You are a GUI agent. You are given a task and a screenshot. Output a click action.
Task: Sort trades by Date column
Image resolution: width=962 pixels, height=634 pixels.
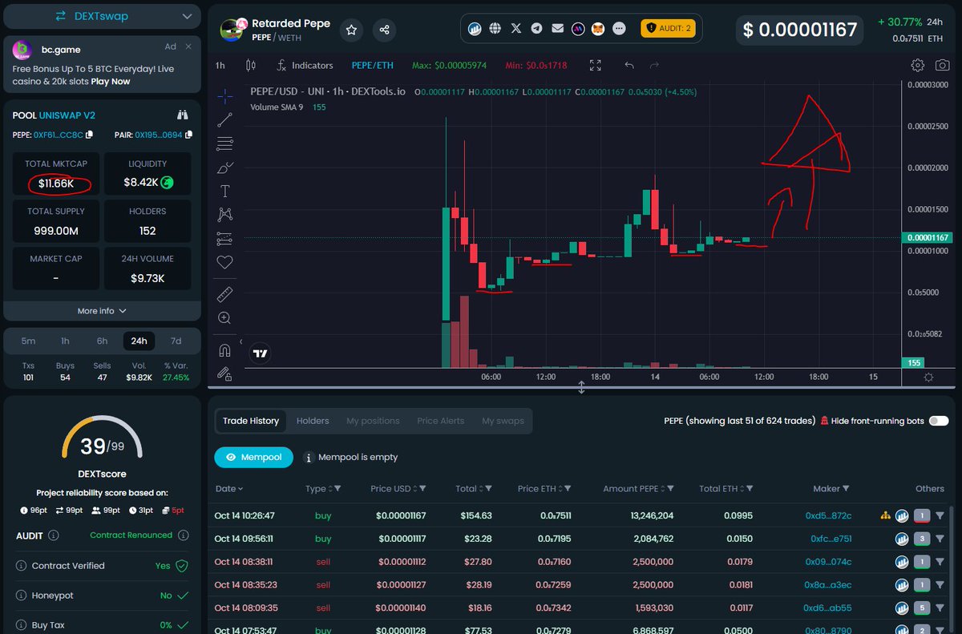pyautogui.click(x=228, y=488)
